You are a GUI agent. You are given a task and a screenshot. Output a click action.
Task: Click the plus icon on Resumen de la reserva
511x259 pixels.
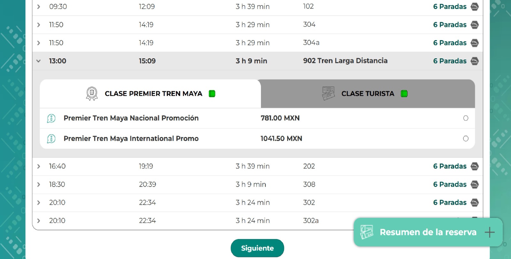[x=489, y=232]
